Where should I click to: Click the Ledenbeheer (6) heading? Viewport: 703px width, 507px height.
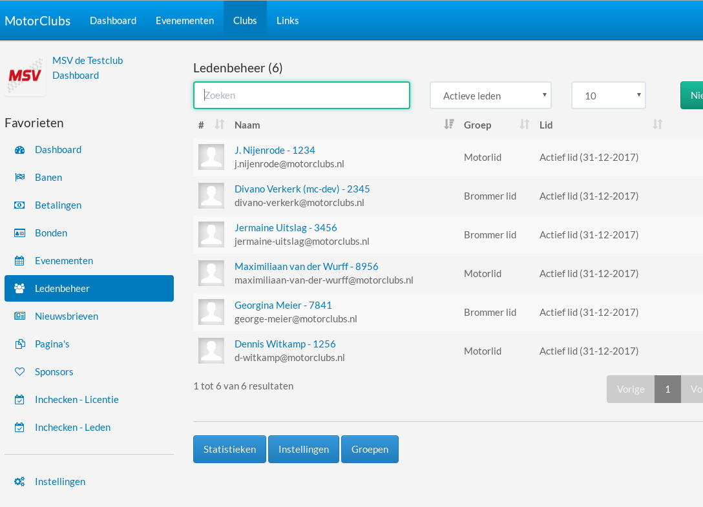tap(238, 68)
